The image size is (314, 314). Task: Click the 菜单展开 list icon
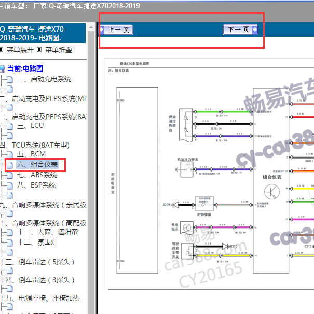tap(2, 49)
